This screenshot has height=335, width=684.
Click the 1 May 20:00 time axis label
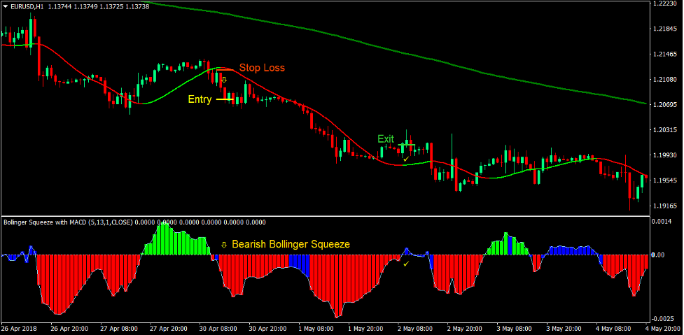pos(366,329)
